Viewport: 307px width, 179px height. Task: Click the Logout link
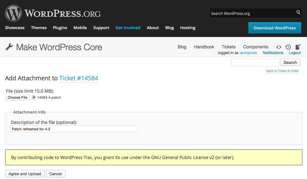pyautogui.click(x=295, y=53)
